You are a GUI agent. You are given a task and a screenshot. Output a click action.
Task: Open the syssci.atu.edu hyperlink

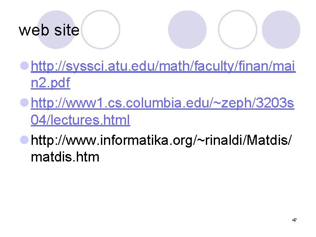(x=163, y=66)
